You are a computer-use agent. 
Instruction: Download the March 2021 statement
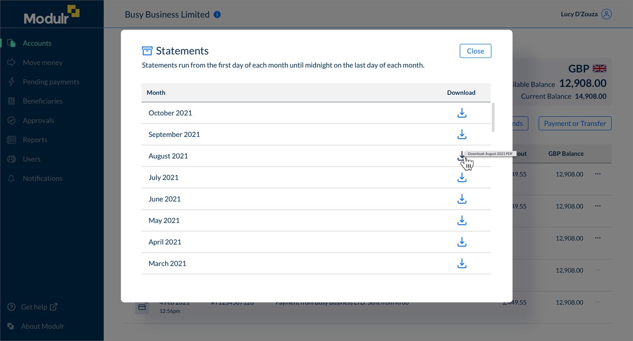click(462, 263)
